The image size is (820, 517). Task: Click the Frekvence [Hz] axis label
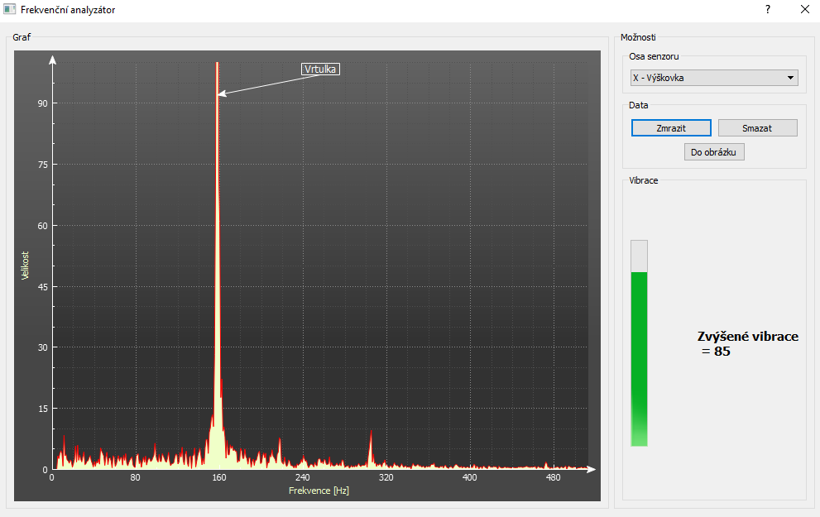coord(319,491)
